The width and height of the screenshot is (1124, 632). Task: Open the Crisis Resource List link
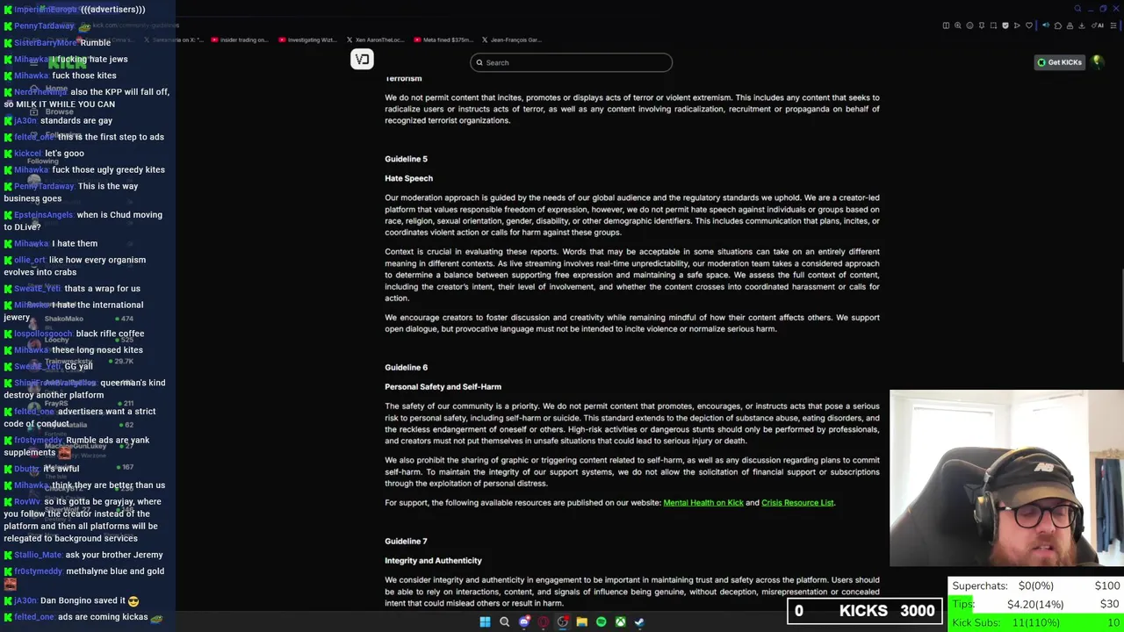[x=797, y=503]
